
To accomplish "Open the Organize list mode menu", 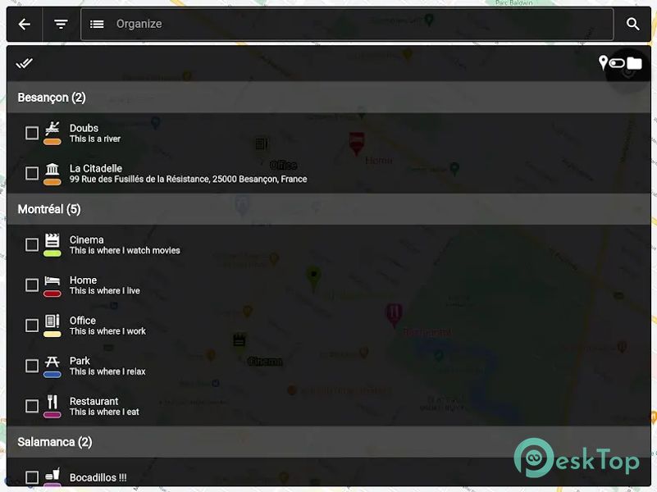I will click(97, 25).
